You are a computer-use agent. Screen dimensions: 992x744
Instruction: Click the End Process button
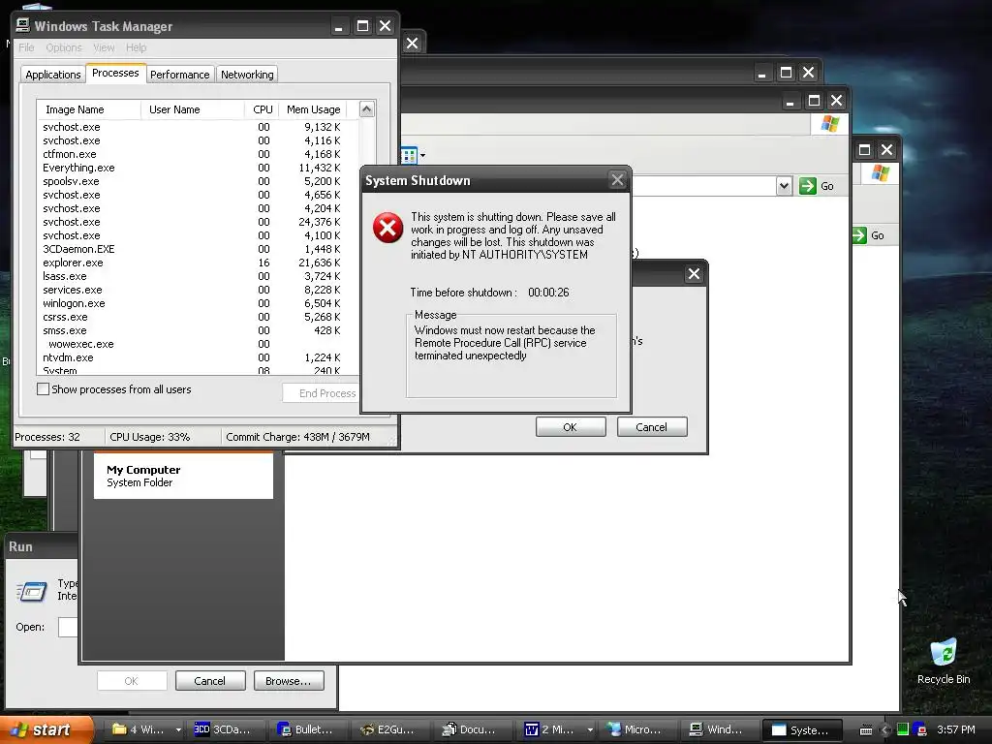(x=321, y=393)
